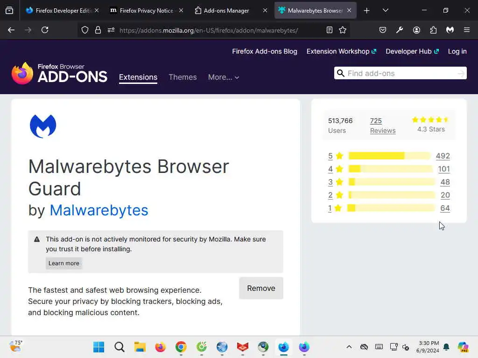This screenshot has width=478, height=358.
Task: Open the 725 Reviews link
Action: tap(383, 126)
